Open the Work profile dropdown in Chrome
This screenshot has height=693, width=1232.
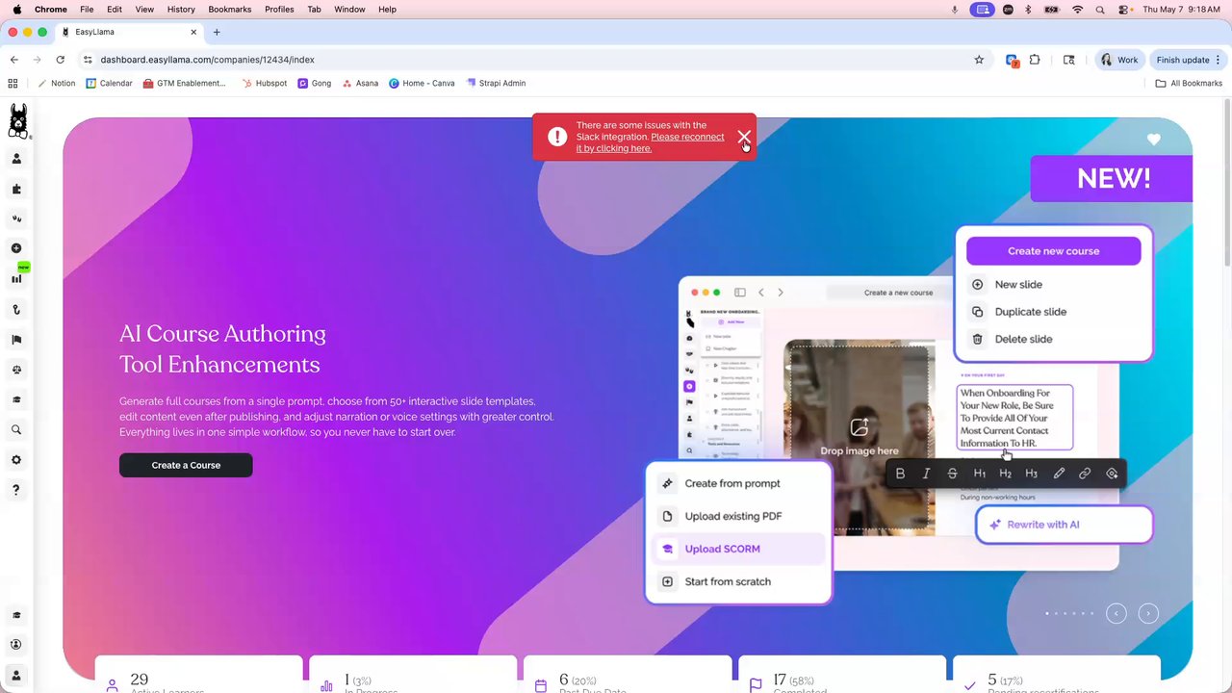click(1119, 60)
